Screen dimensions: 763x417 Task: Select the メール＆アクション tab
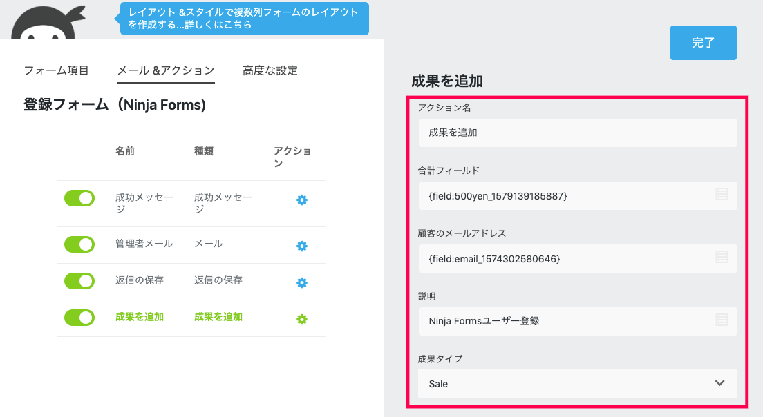166,70
